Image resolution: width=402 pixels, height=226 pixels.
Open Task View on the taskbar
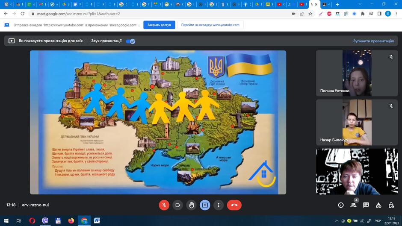pyautogui.click(x=19, y=220)
